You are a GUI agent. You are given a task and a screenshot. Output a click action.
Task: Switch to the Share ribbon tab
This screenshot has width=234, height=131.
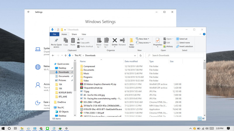[74, 34]
